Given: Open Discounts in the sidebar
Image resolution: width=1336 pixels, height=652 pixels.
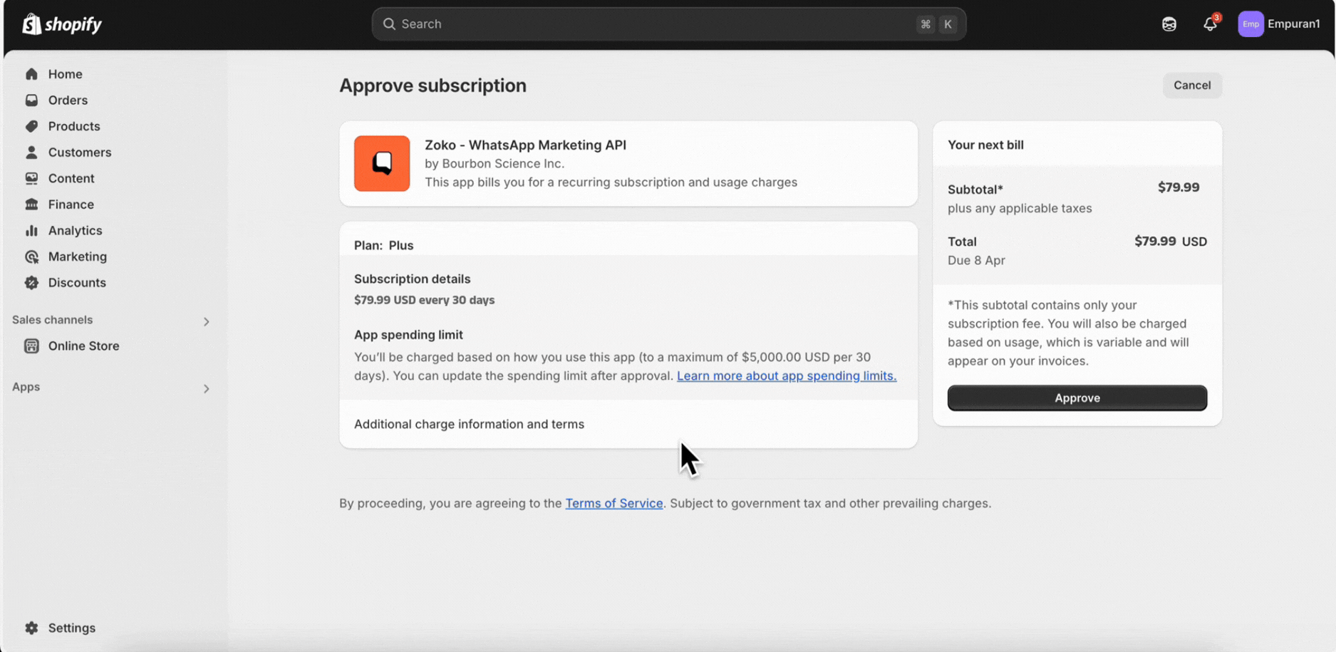Looking at the screenshot, I should pos(77,283).
